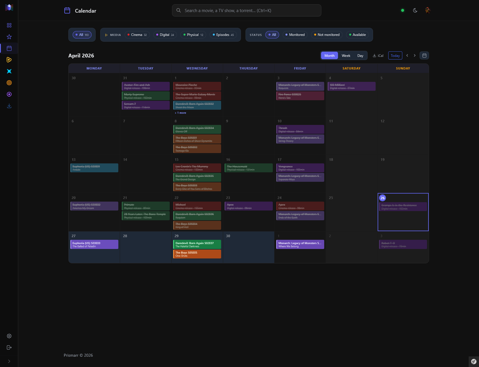Toggle the Cinema 32 media filter
This screenshot has height=367, width=479.
pyautogui.click(x=137, y=35)
